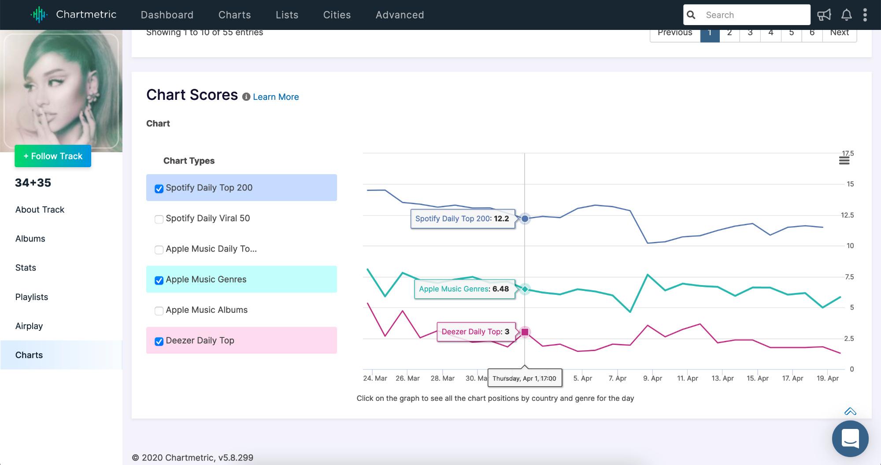The width and height of the screenshot is (881, 465).
Task: Open the vertical three-dot menu
Action: (x=865, y=15)
